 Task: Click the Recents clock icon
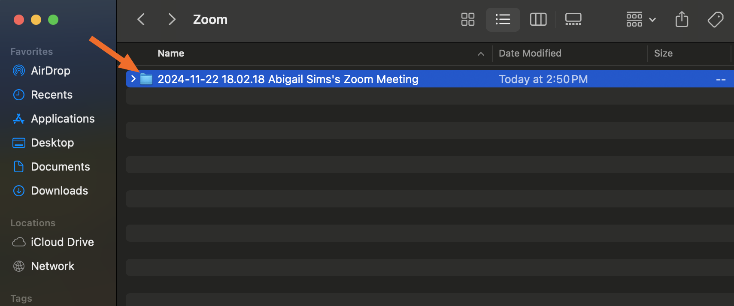[19, 95]
